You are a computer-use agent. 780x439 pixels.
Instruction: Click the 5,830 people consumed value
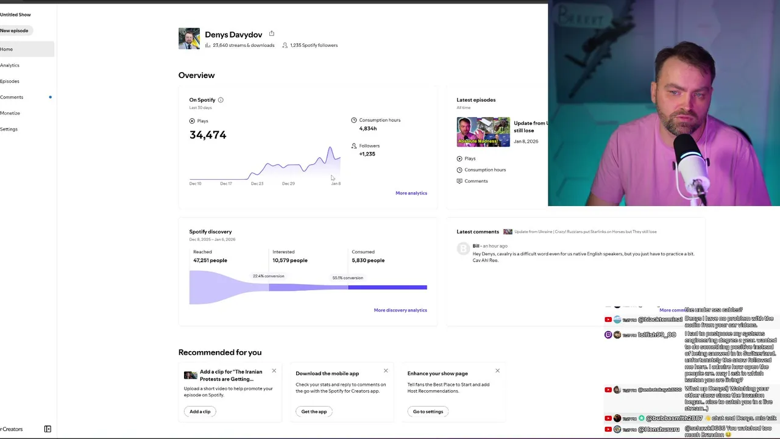tap(368, 260)
